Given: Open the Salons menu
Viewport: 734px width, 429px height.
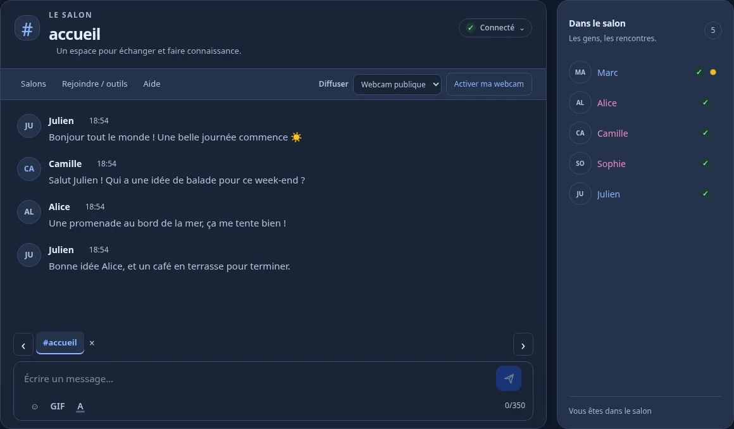Looking at the screenshot, I should click(34, 84).
